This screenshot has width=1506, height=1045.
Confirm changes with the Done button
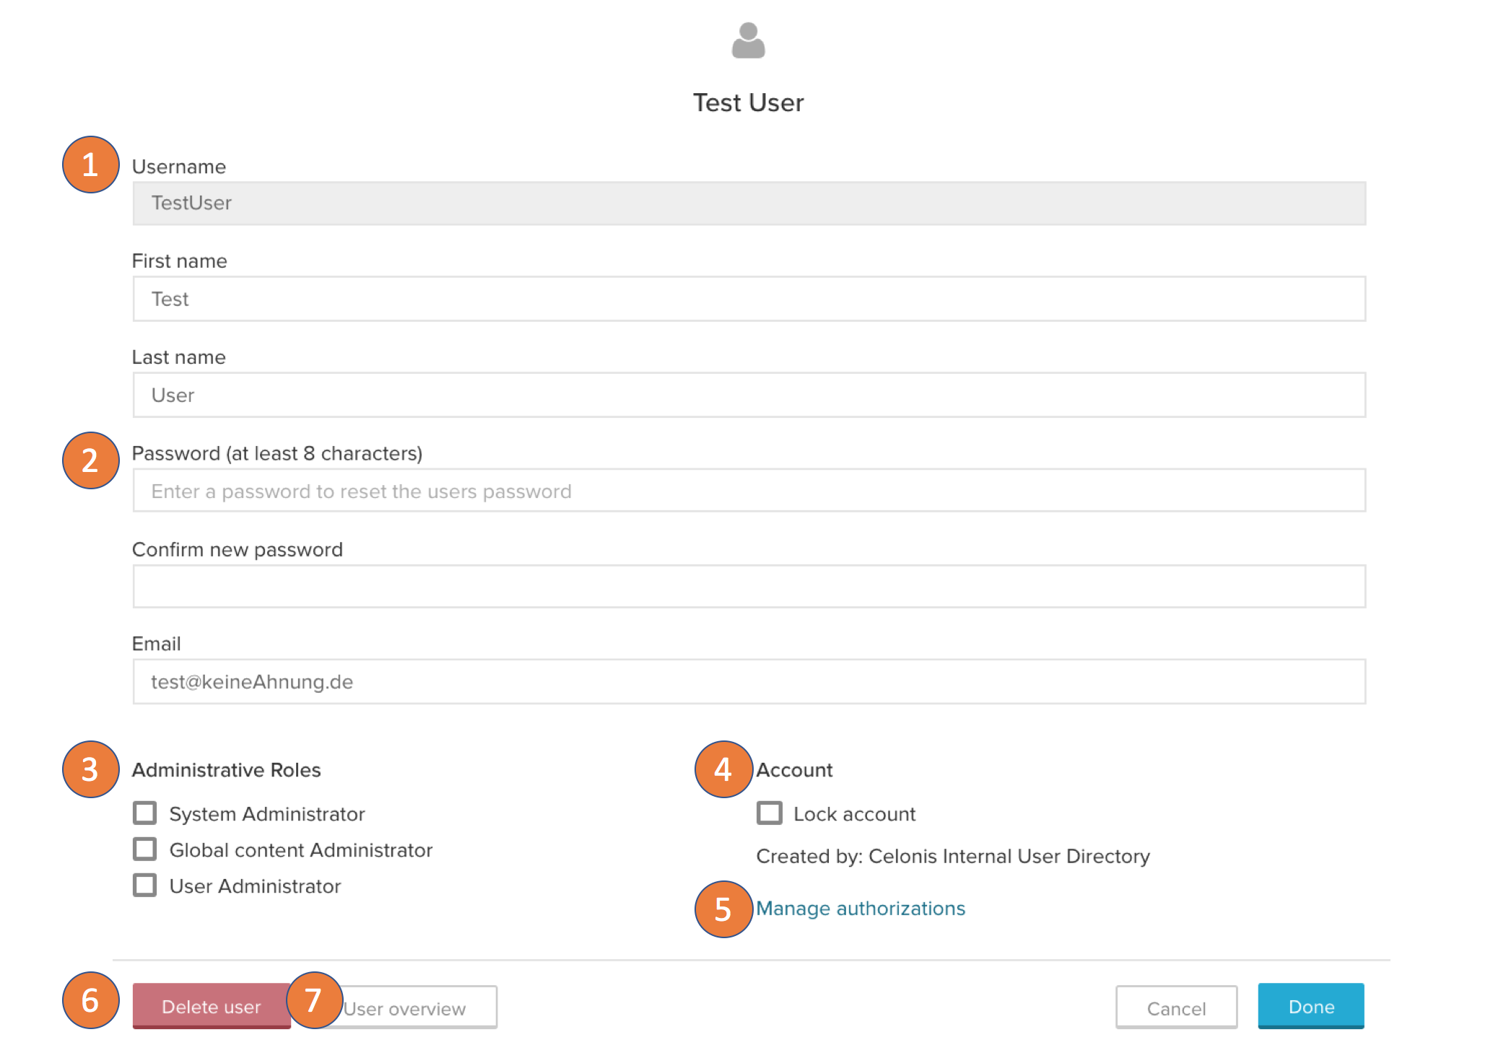1311,1006
